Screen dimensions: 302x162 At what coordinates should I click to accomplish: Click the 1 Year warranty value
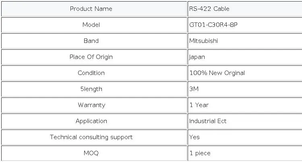click(199, 105)
